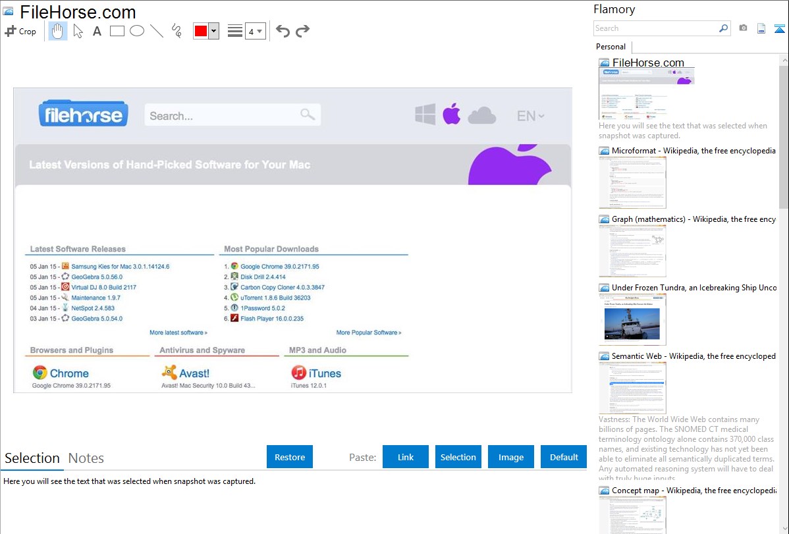
Task: Click the Windows platform icon in snapshot
Action: 425,115
